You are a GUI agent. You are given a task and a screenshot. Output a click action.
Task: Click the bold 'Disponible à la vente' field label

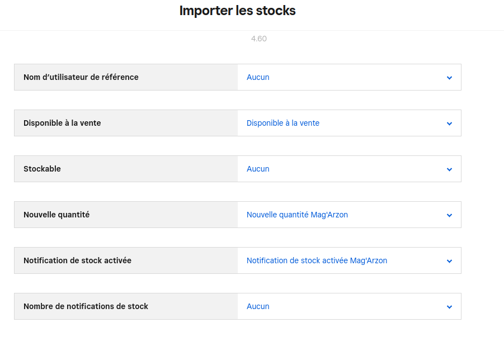62,123
